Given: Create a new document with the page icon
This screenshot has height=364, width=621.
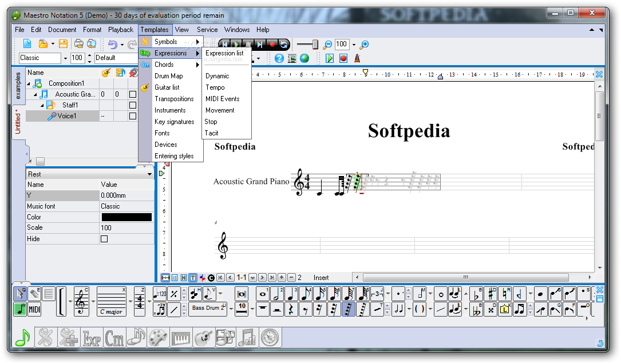Looking at the screenshot, I should [x=27, y=44].
